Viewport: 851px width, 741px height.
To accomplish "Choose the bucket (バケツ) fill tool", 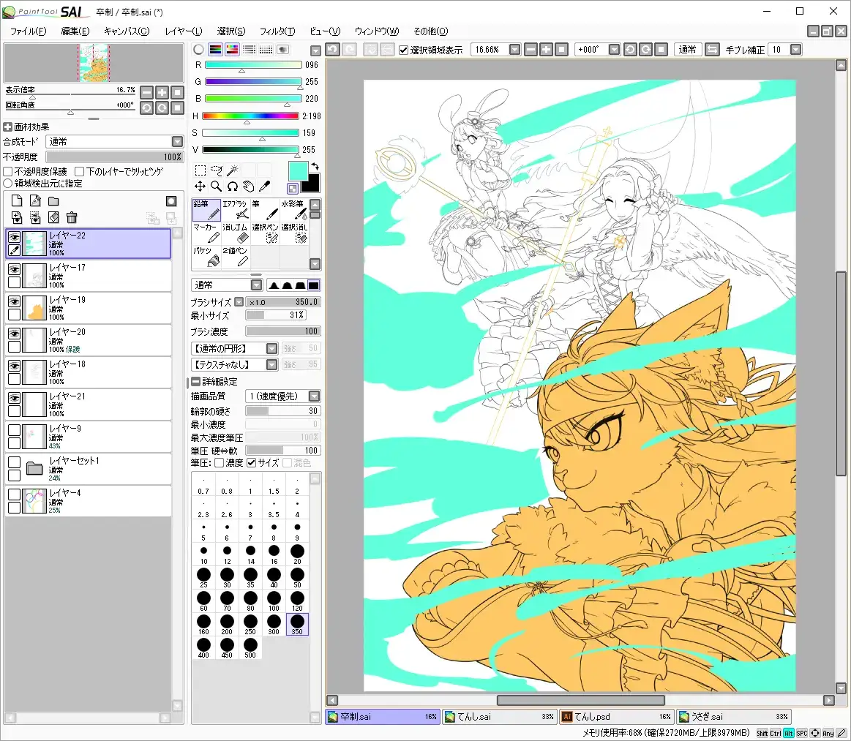I will pyautogui.click(x=206, y=256).
